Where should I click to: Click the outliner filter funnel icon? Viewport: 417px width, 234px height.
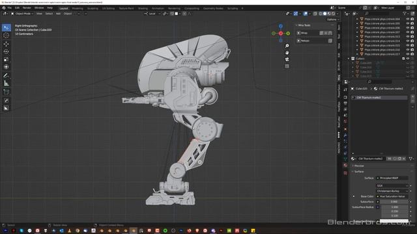click(405, 13)
